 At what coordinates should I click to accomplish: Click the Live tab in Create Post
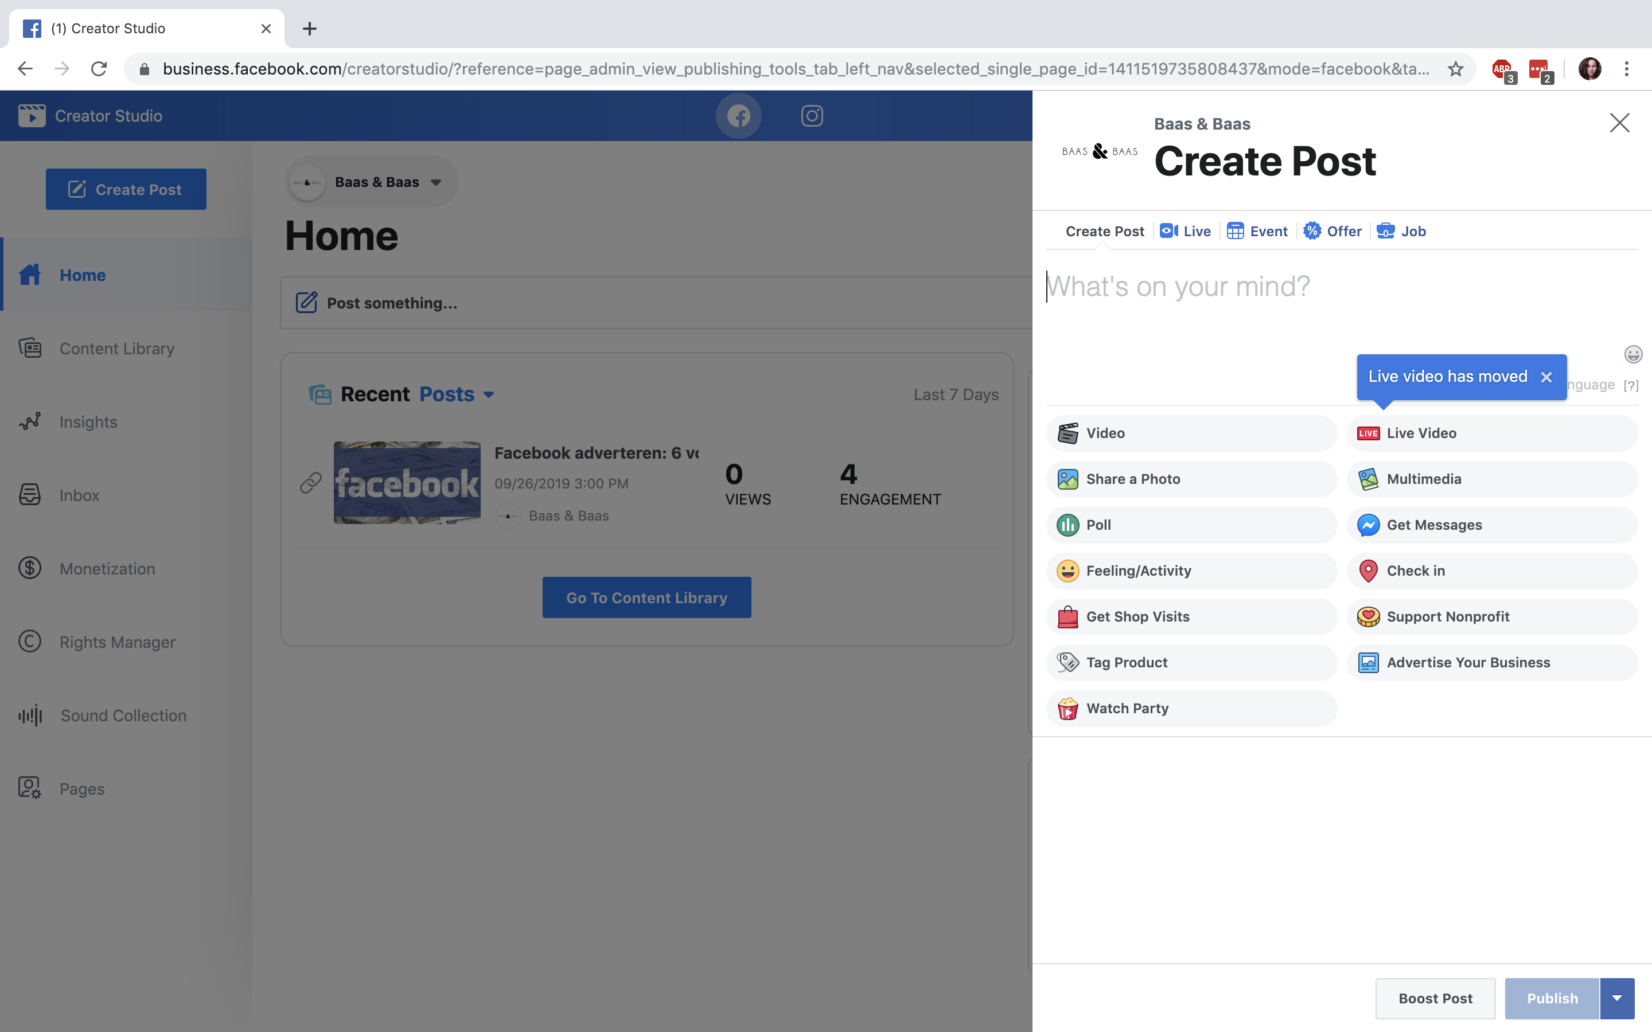pyautogui.click(x=1185, y=230)
